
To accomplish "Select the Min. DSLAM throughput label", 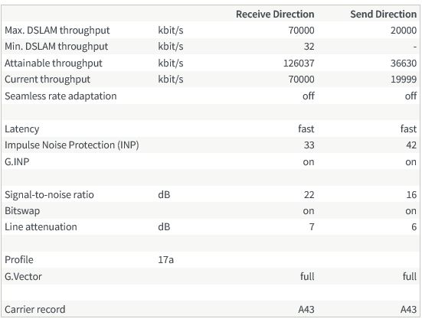I will (x=56, y=47).
